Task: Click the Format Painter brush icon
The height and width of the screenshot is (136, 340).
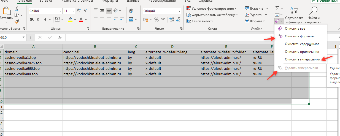Action: tap(17, 21)
